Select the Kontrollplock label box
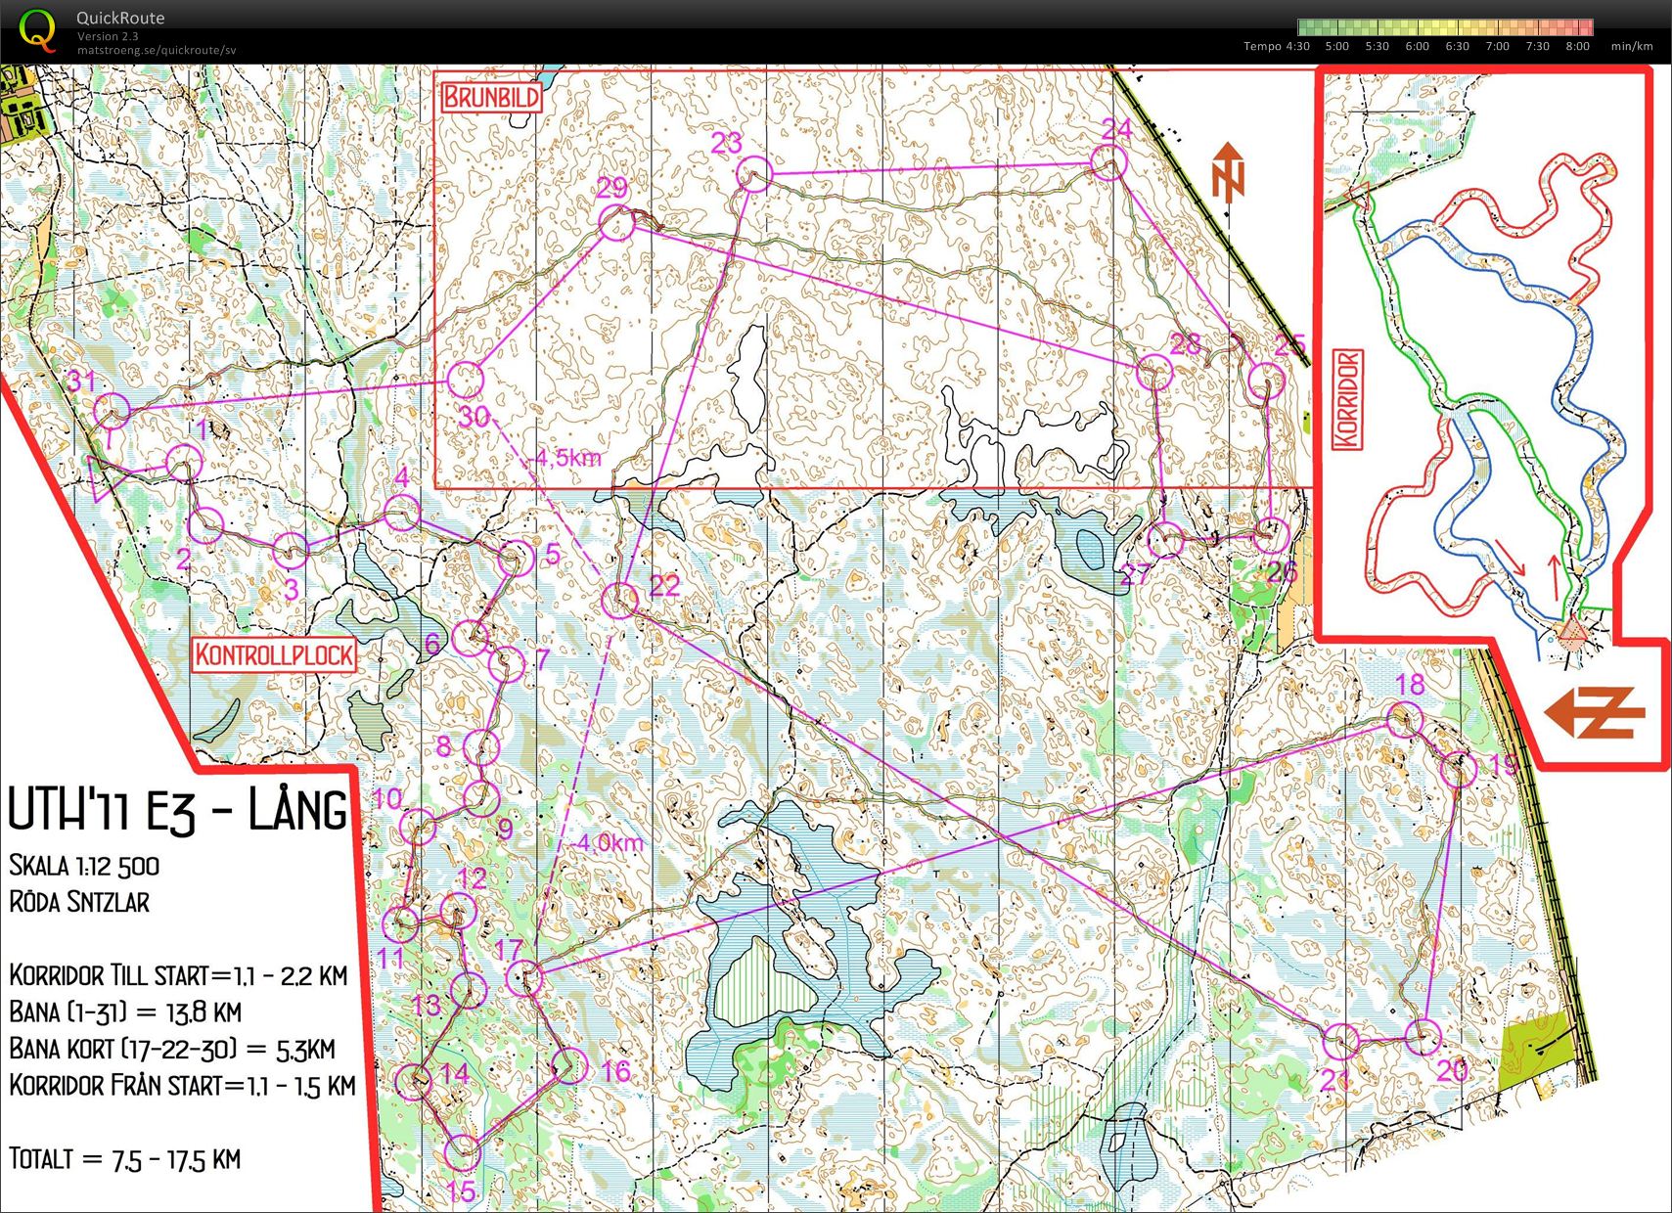Screen dimensions: 1672x1213 pos(274,654)
